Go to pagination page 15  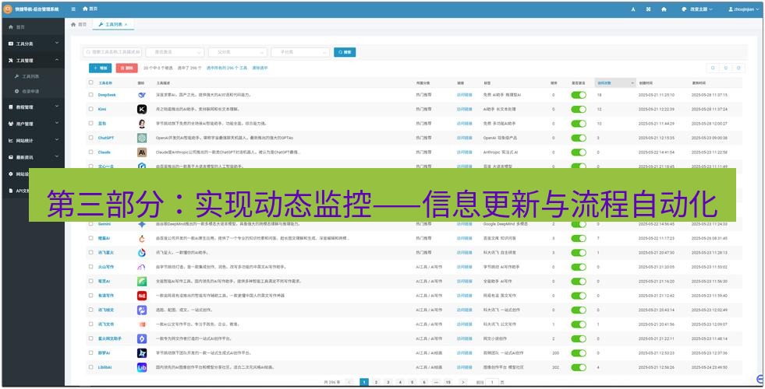click(x=448, y=382)
